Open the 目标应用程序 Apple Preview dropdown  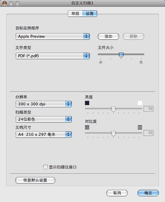pyautogui.click(x=52, y=36)
